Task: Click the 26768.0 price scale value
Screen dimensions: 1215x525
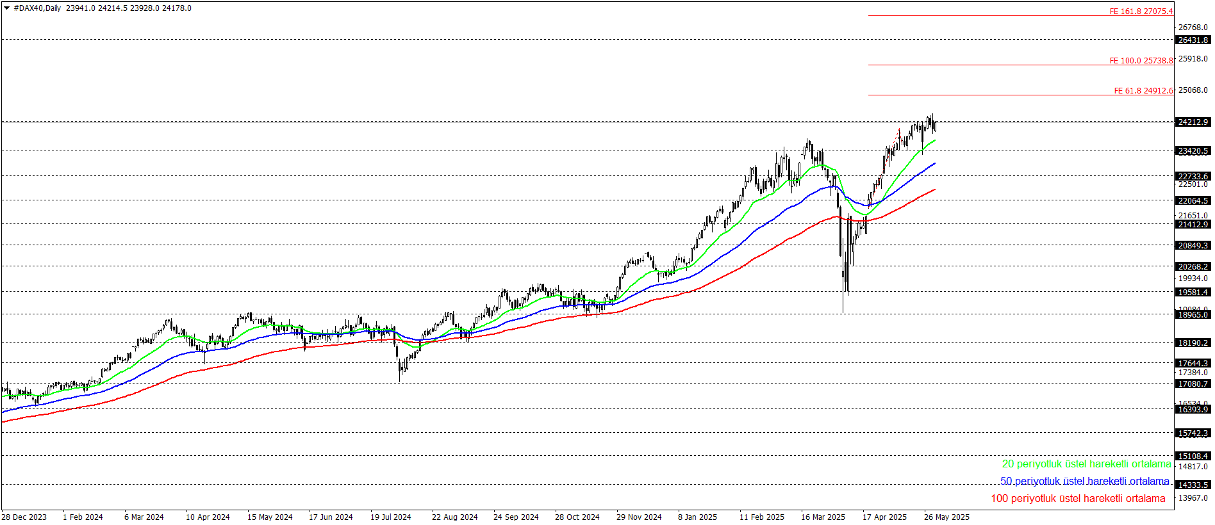Action: click(1193, 27)
